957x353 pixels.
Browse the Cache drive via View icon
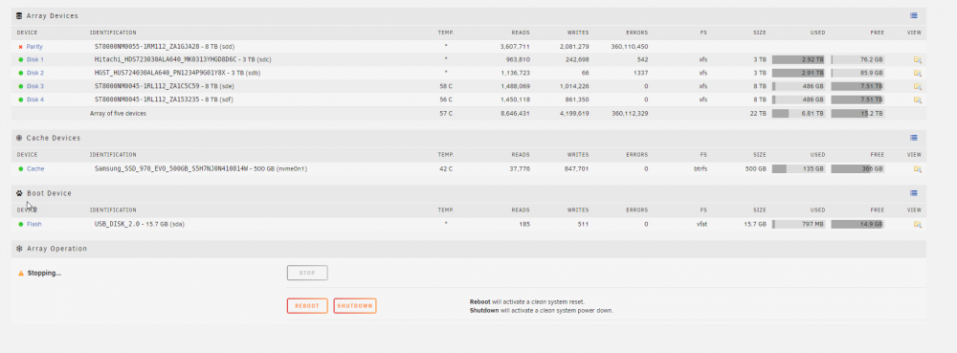(917, 169)
